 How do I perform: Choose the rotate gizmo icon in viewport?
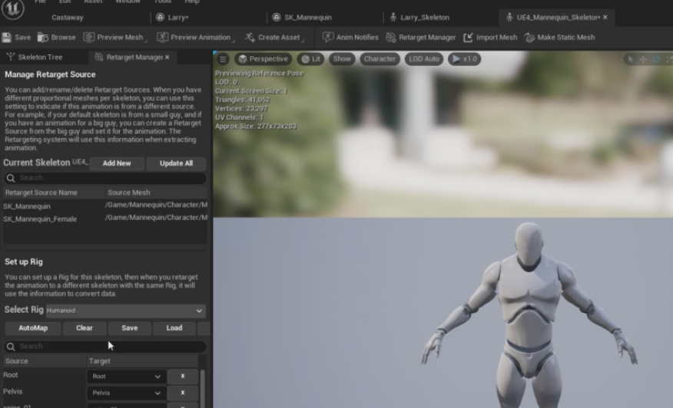pyautogui.click(x=656, y=60)
